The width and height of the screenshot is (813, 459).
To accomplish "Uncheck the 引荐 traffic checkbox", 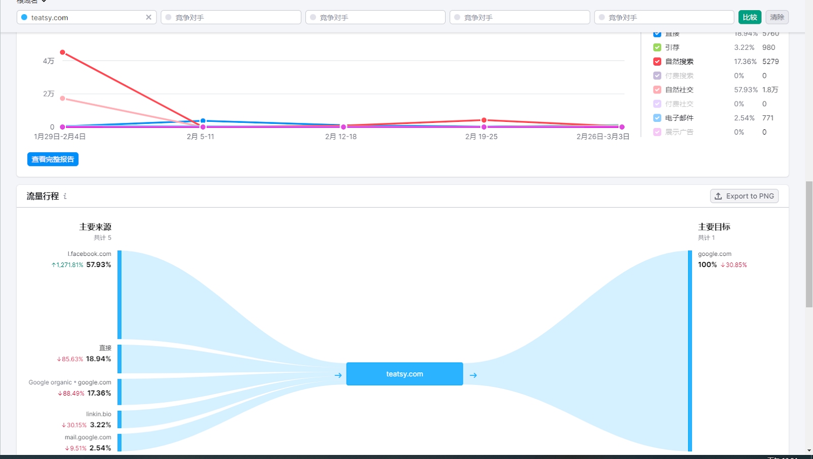I will (657, 47).
